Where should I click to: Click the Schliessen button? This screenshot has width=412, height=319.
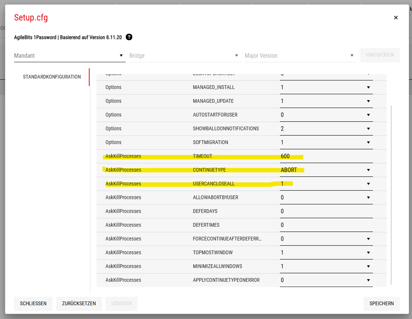click(33, 303)
